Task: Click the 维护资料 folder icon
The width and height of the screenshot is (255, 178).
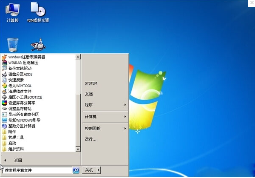Action: click(x=4, y=149)
